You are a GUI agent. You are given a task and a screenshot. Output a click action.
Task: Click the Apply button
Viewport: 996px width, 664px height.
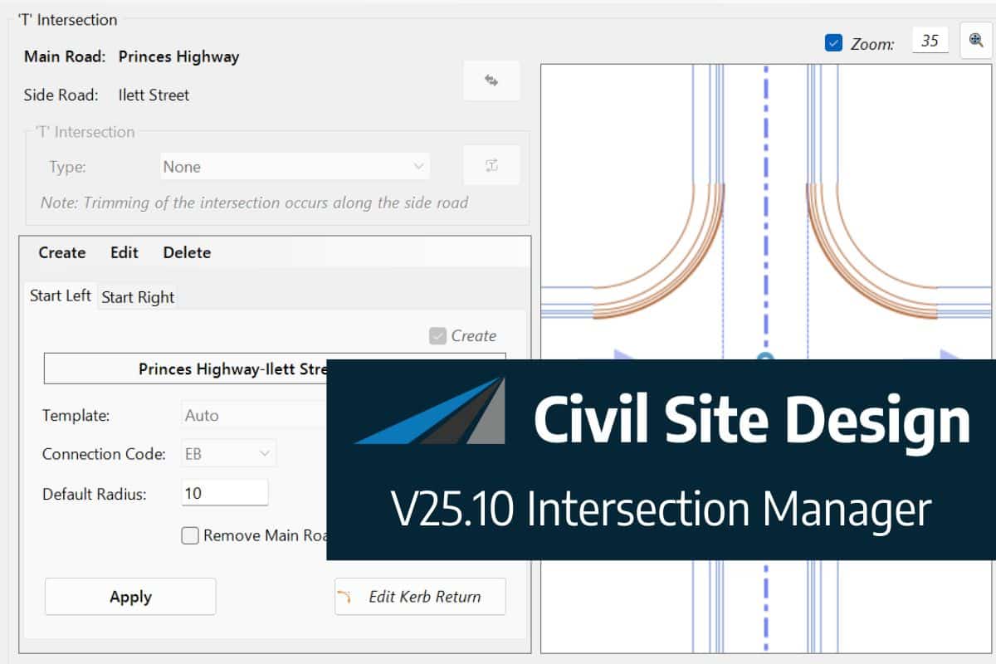(x=130, y=597)
